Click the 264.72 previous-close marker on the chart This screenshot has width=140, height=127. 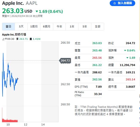pyautogui.click(x=65, y=60)
